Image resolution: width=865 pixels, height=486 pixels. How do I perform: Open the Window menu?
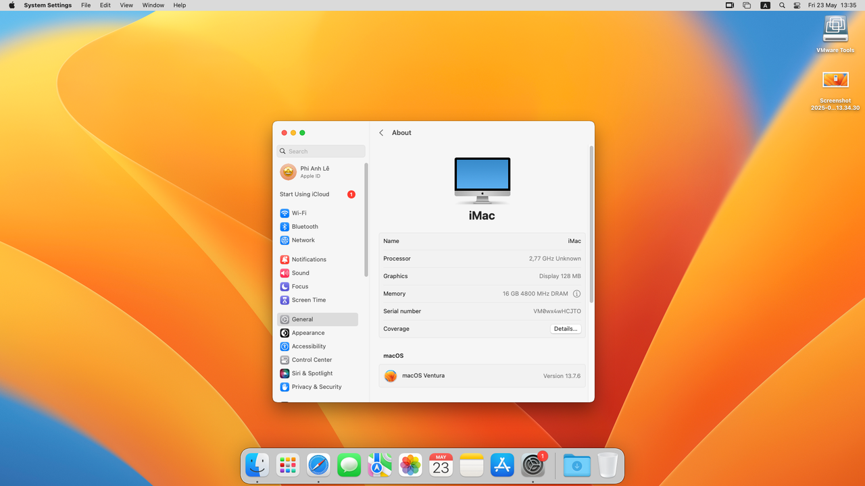pos(153,5)
